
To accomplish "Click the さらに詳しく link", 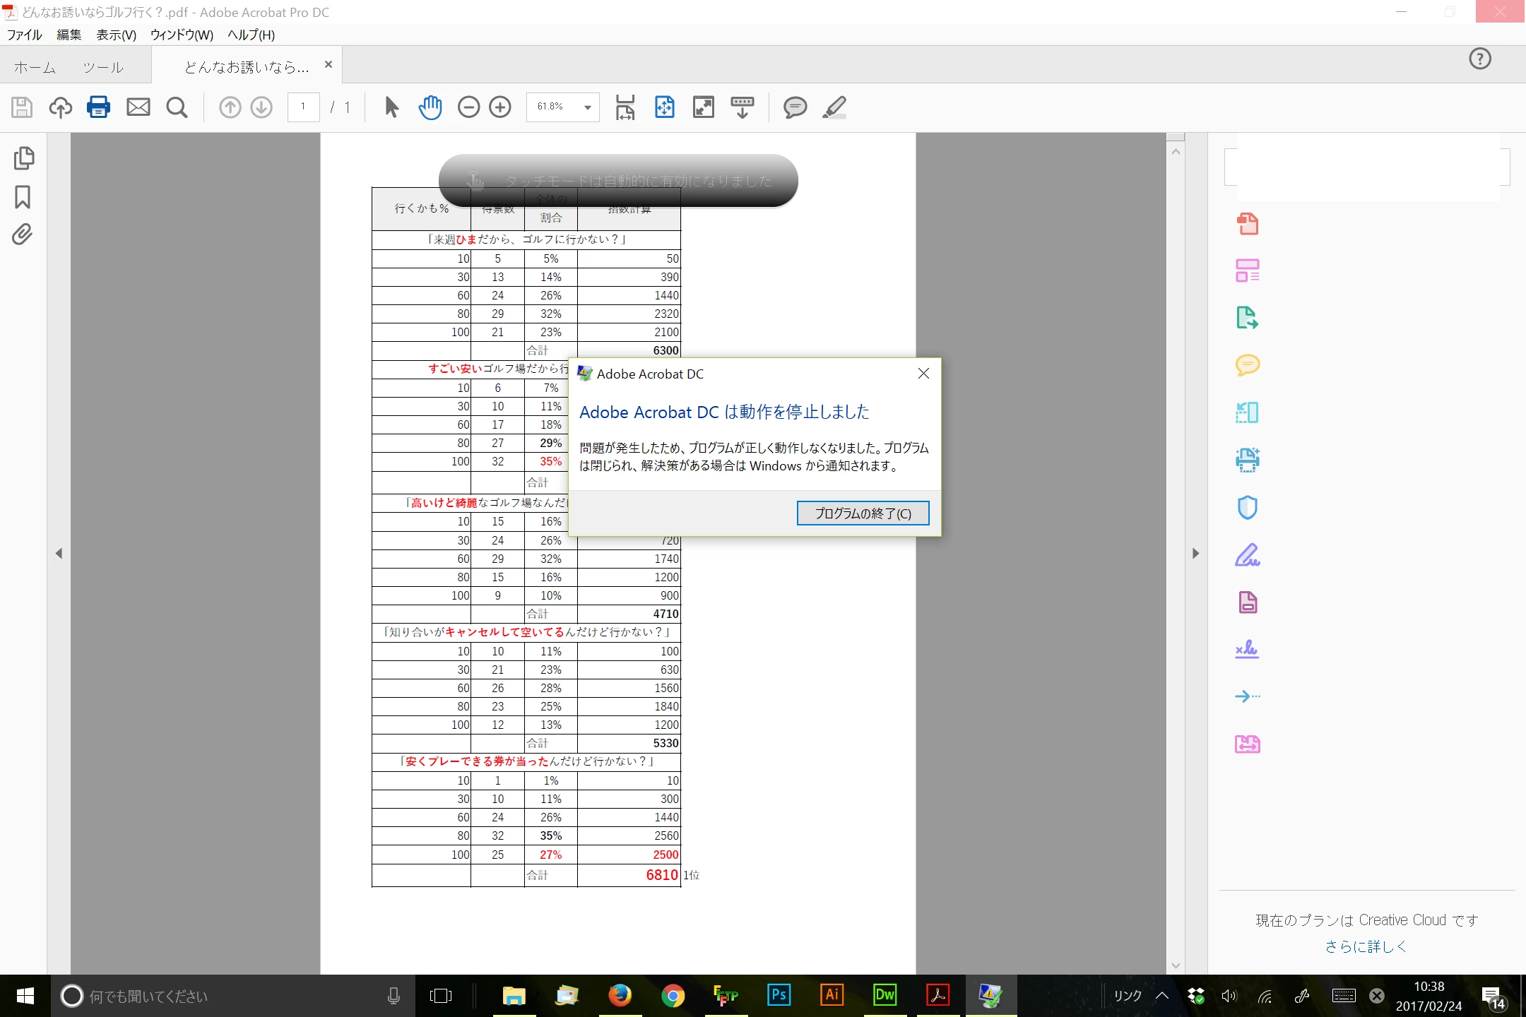I will tap(1366, 946).
